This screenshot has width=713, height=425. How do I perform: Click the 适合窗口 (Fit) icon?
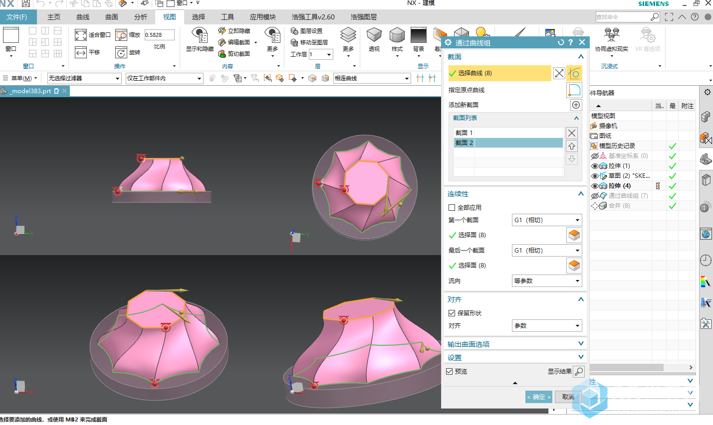[81, 35]
